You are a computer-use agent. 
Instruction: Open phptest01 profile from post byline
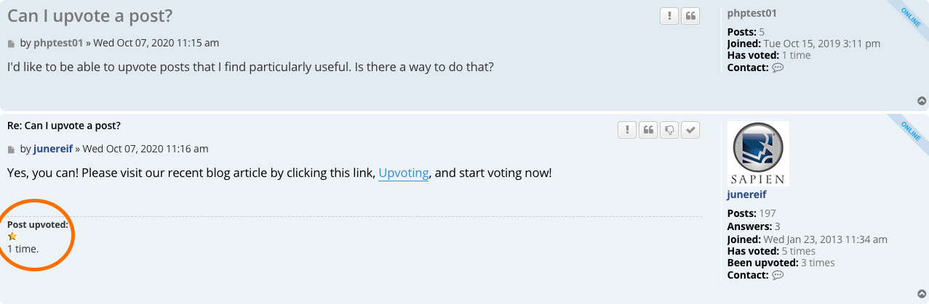coord(58,43)
